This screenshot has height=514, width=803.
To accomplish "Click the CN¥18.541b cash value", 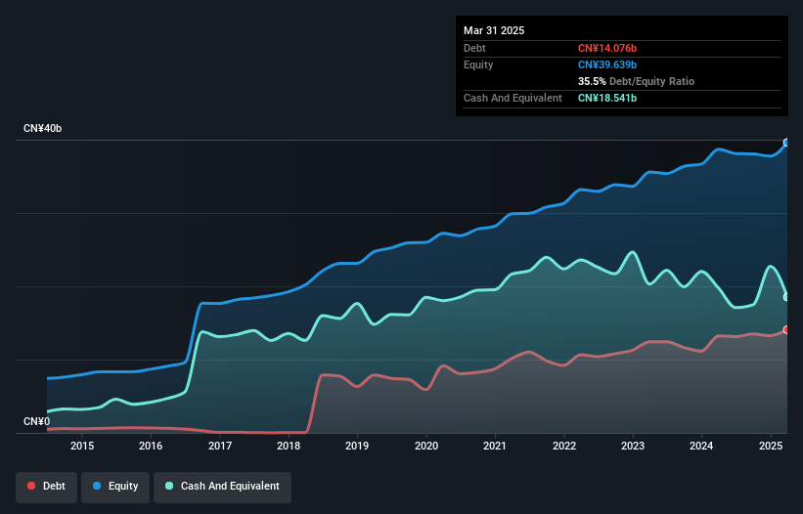I will pyautogui.click(x=606, y=98).
